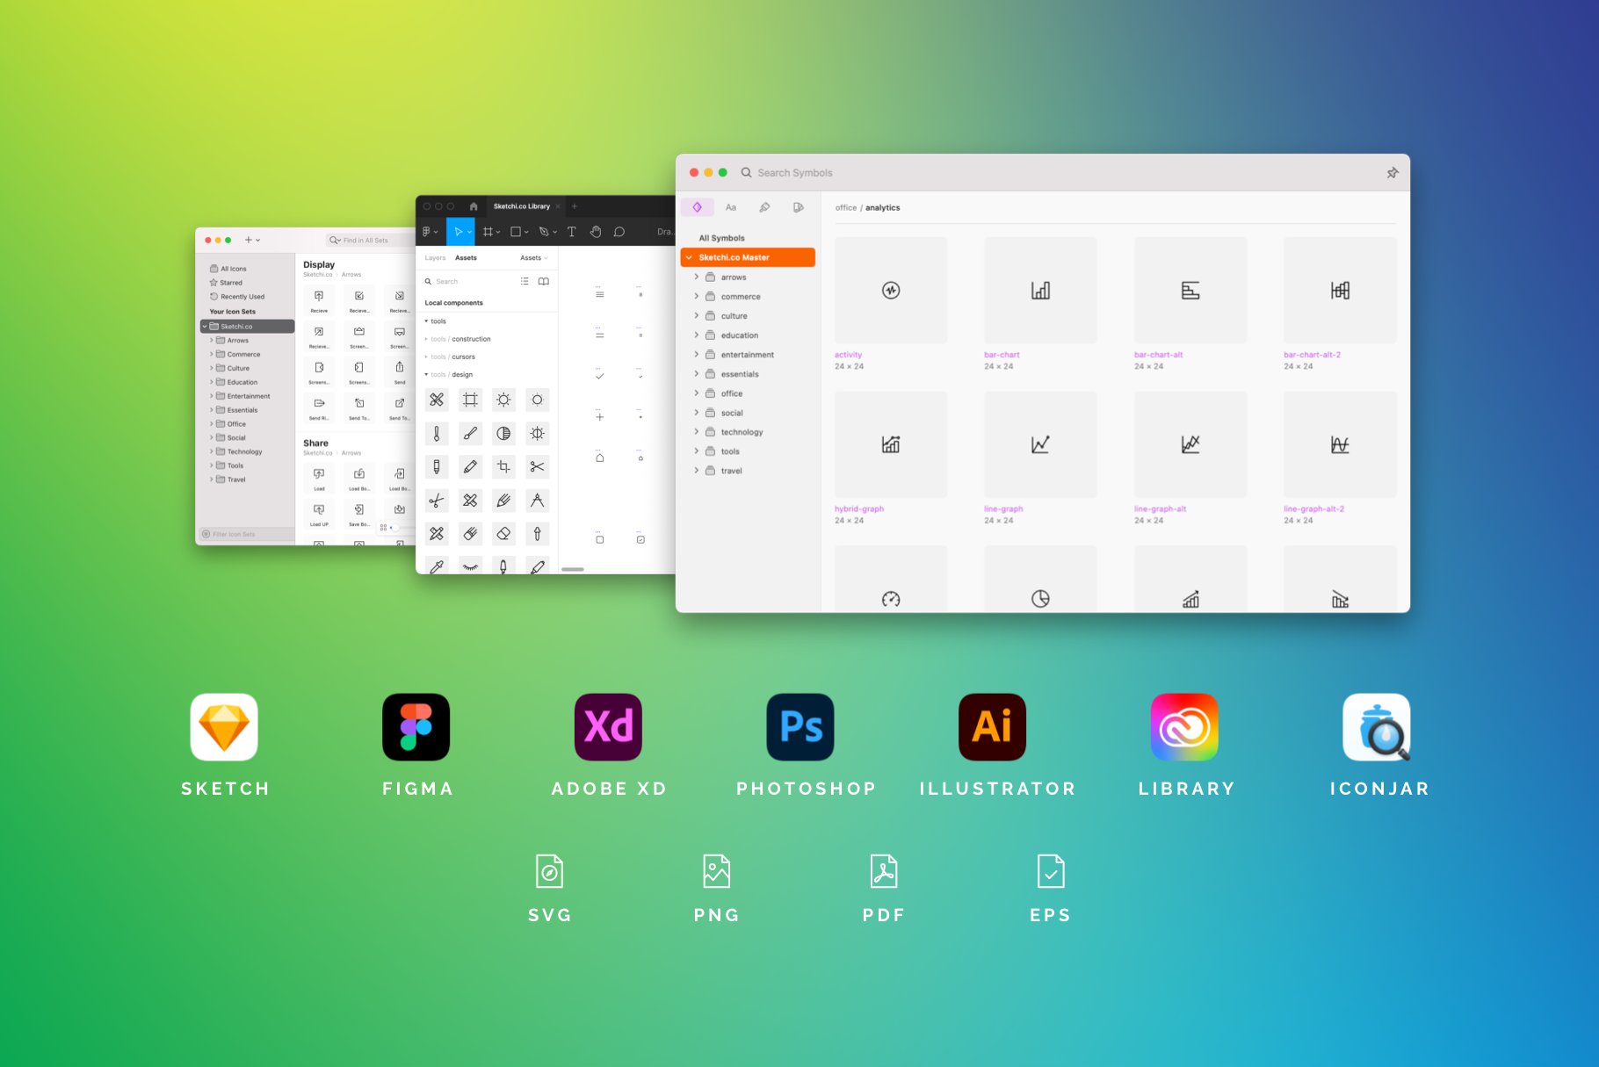Click the contrast half-circle icon in Figma assets
1599x1067 pixels.
[503, 433]
